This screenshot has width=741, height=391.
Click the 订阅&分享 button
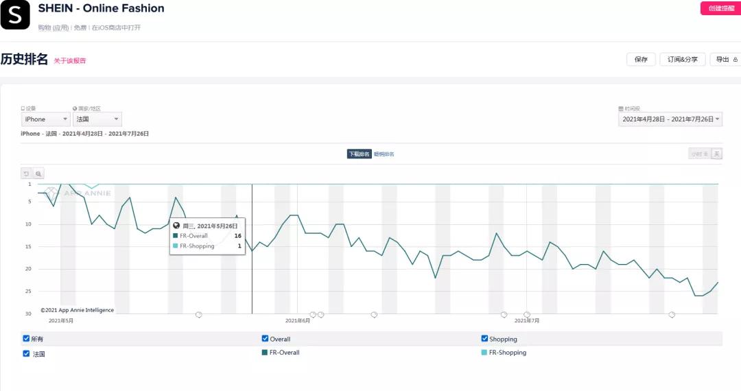click(x=683, y=60)
